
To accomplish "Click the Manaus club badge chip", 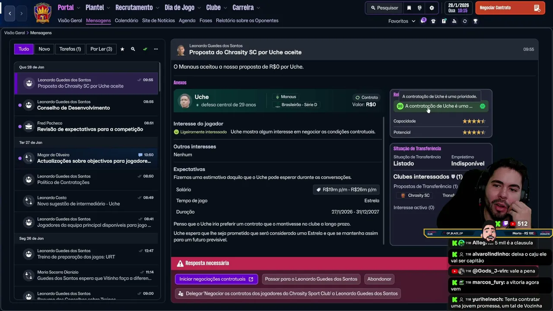I will (286, 97).
